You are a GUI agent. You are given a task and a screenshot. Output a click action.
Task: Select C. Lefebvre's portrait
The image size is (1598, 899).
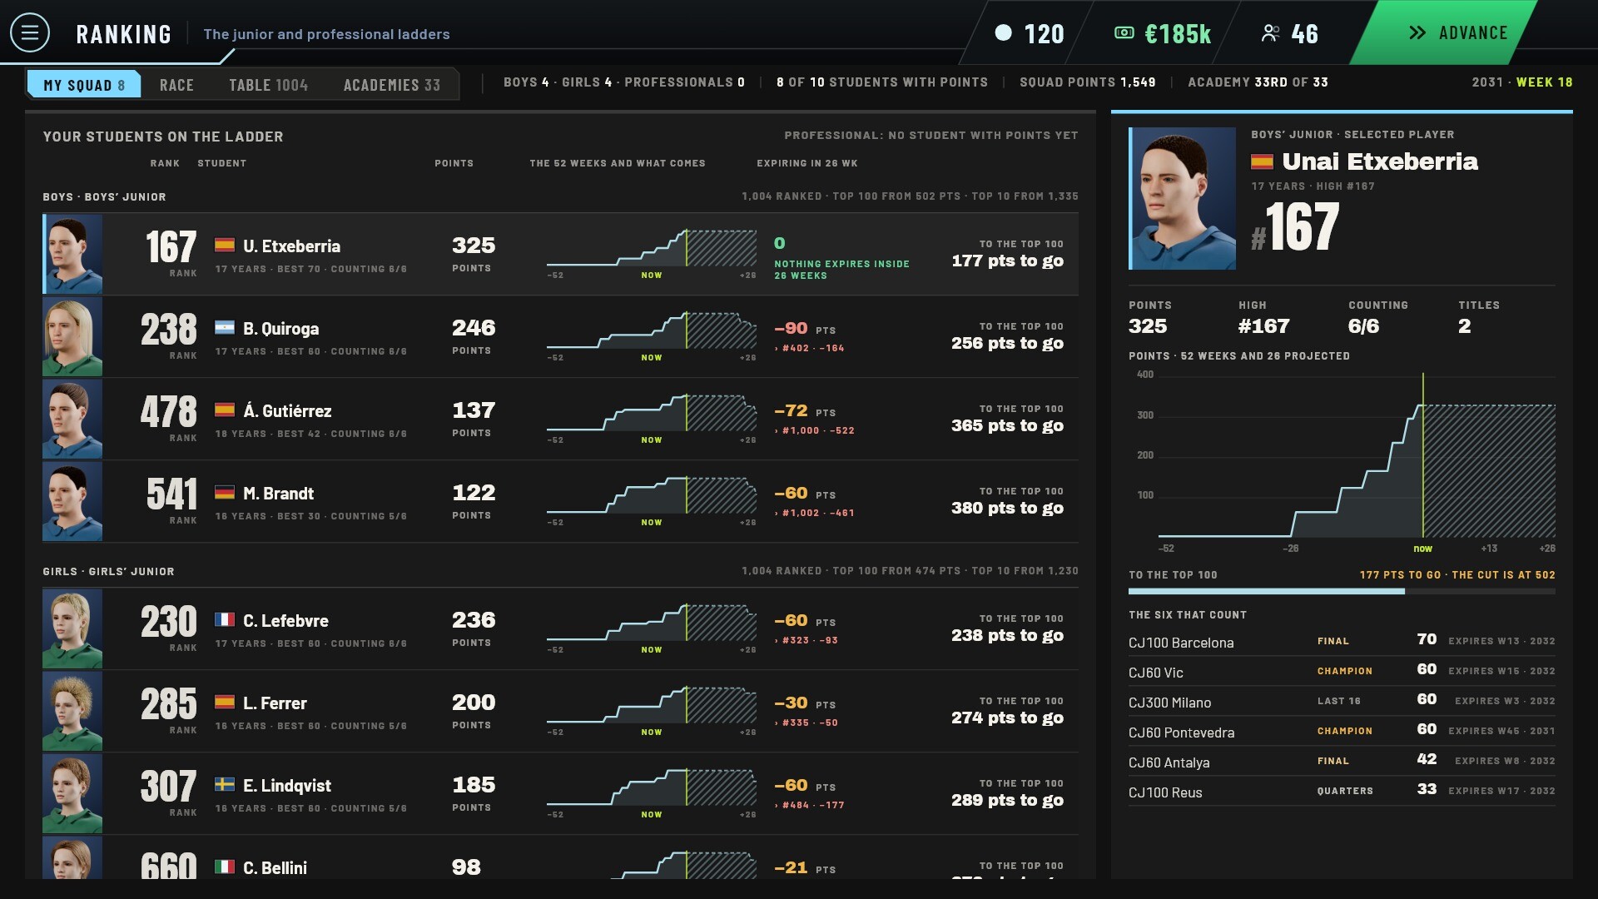(72, 628)
